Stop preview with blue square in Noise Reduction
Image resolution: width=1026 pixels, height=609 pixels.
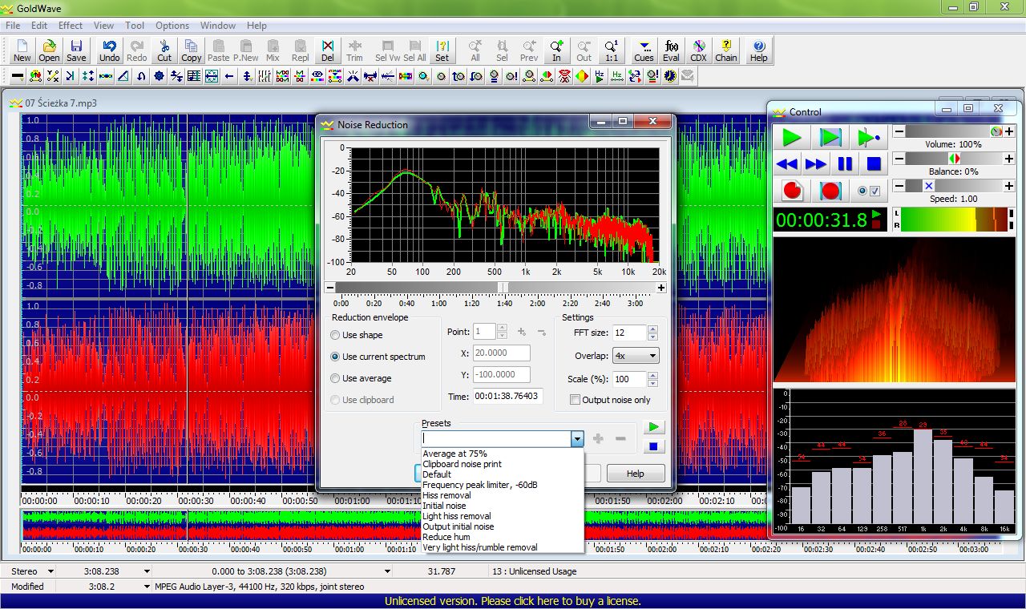[654, 446]
